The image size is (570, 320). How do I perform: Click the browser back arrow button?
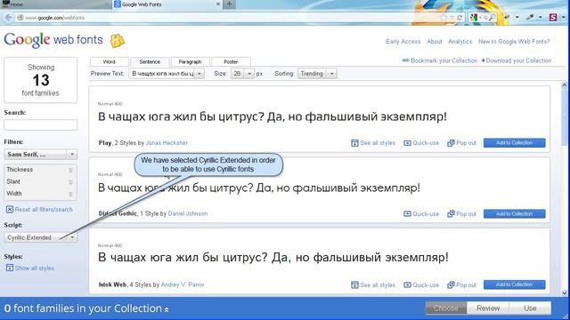pyautogui.click(x=8, y=18)
